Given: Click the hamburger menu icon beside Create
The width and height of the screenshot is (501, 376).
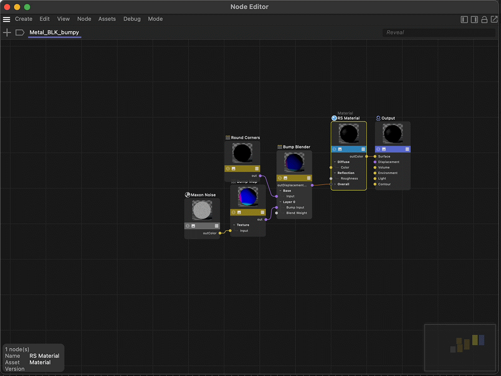Looking at the screenshot, I should pos(6,19).
